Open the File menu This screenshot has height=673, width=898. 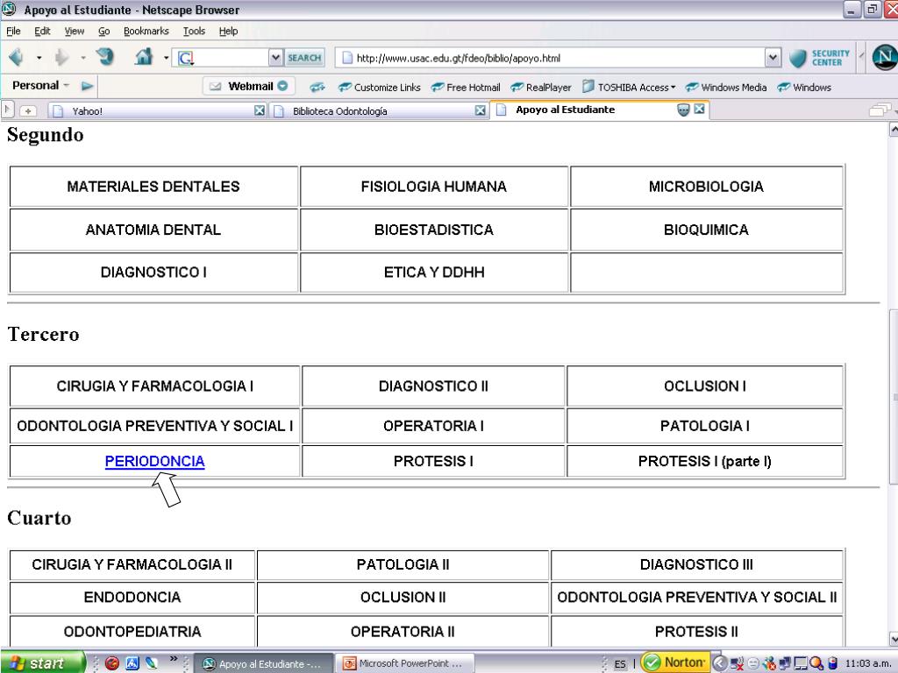pos(13,31)
